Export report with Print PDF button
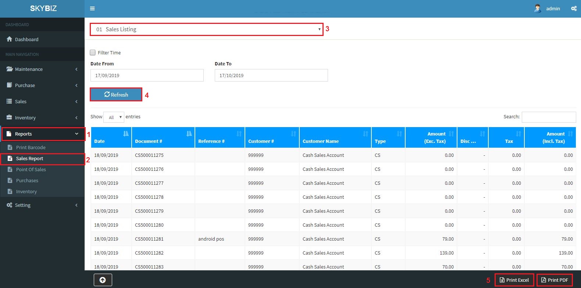The image size is (581, 288). tap(555, 280)
